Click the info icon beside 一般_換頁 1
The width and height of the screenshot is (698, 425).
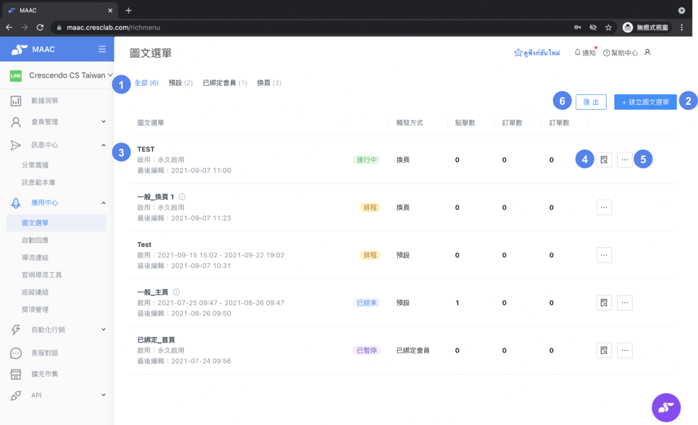point(182,197)
